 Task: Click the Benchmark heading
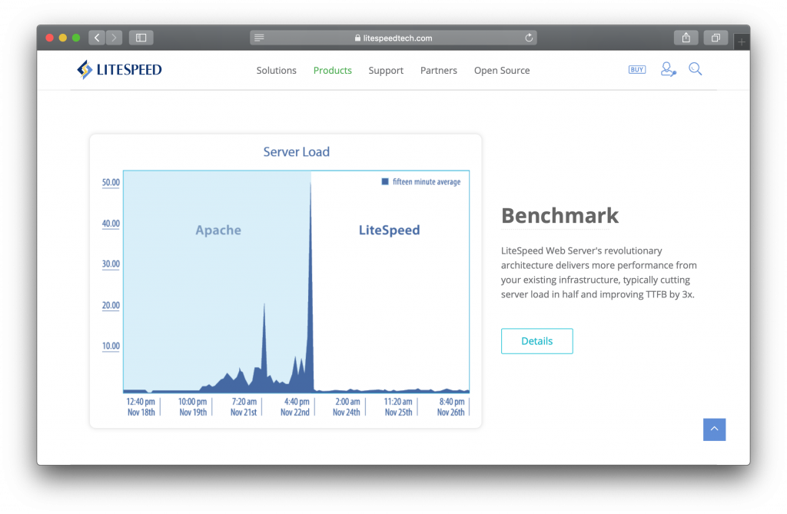(560, 216)
